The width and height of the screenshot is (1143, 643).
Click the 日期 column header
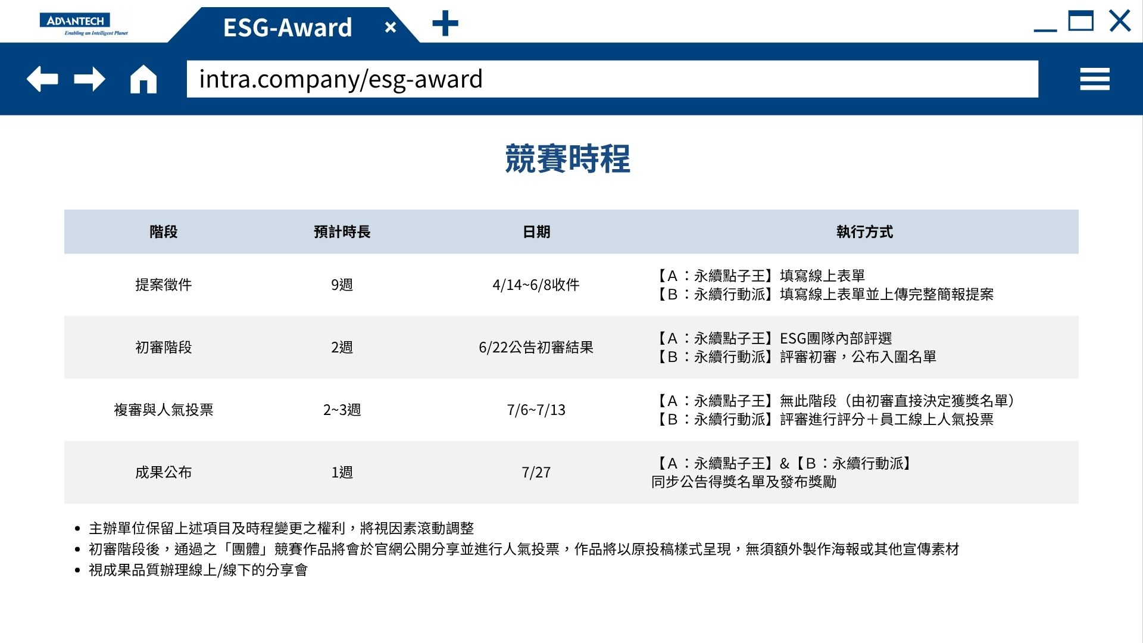point(536,232)
